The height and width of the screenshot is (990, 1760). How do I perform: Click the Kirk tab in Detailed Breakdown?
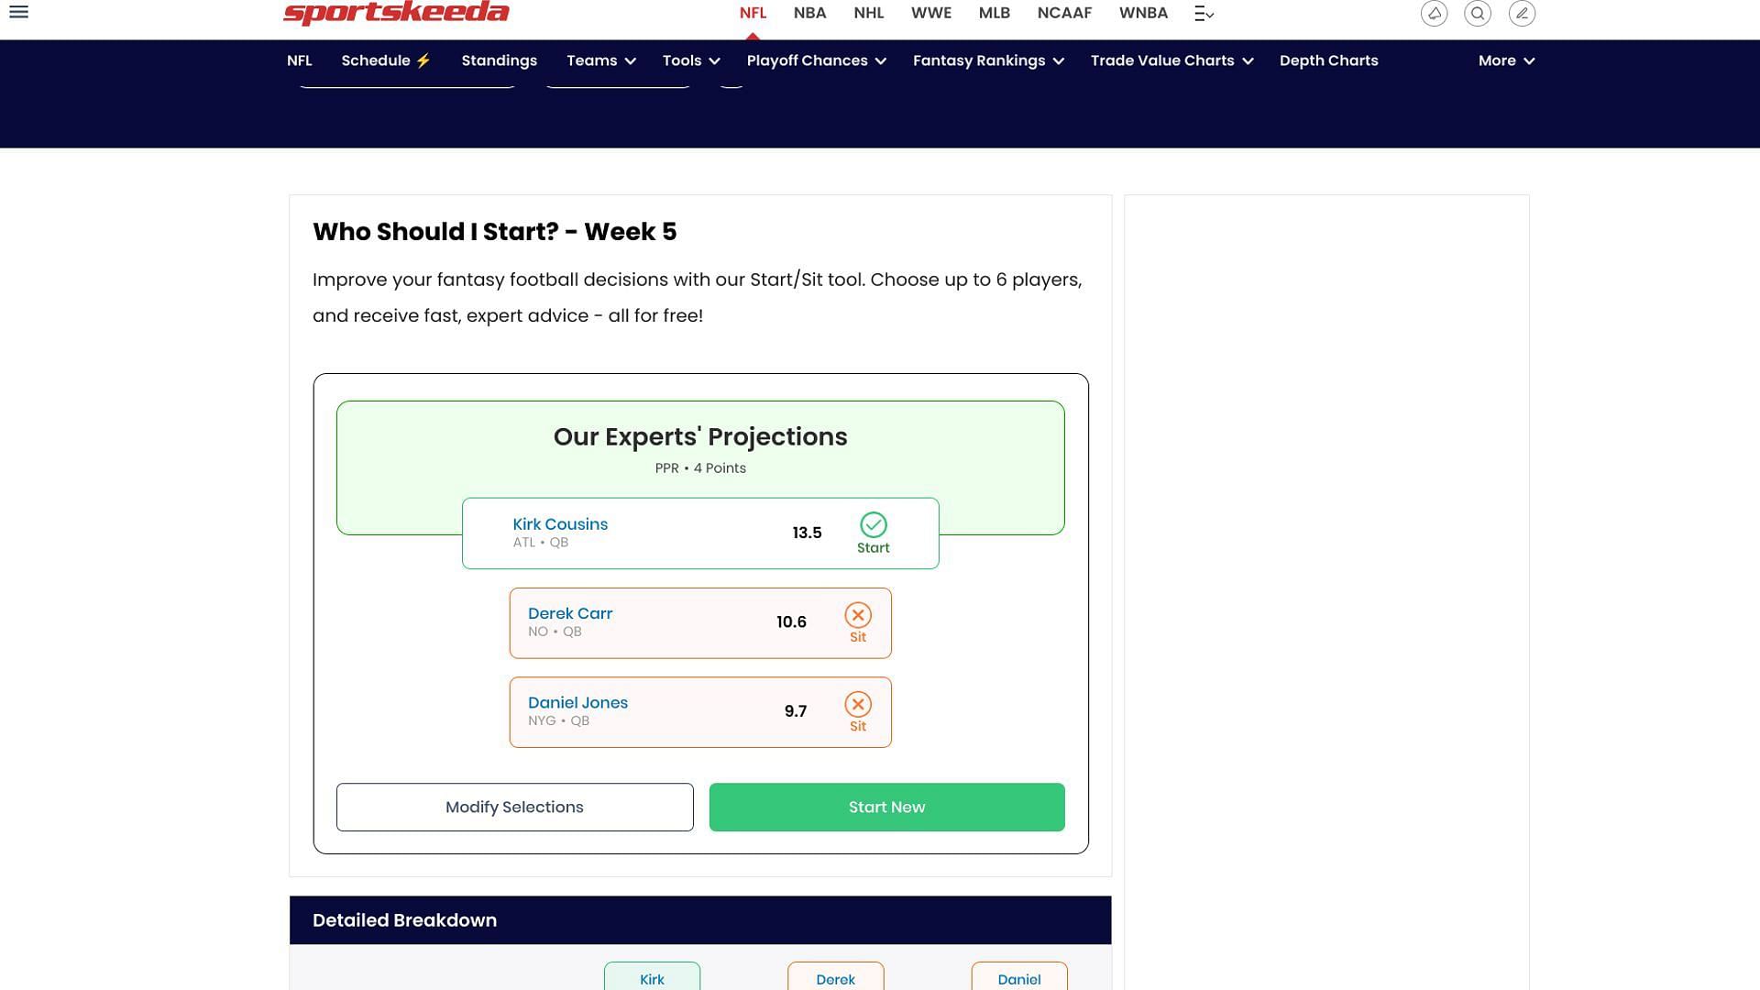point(652,979)
